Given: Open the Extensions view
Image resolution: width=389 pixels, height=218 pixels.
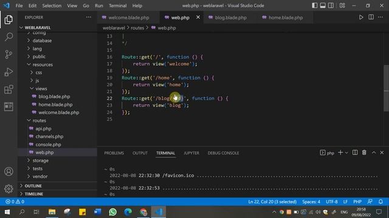Looking at the screenshot, I should point(9,89).
